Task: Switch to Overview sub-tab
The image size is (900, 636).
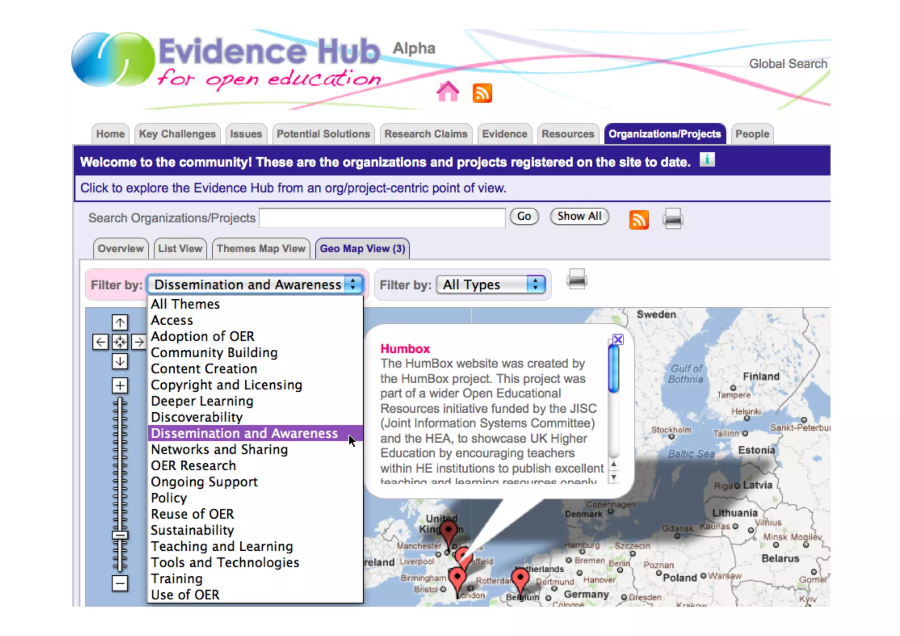Action: click(x=120, y=249)
